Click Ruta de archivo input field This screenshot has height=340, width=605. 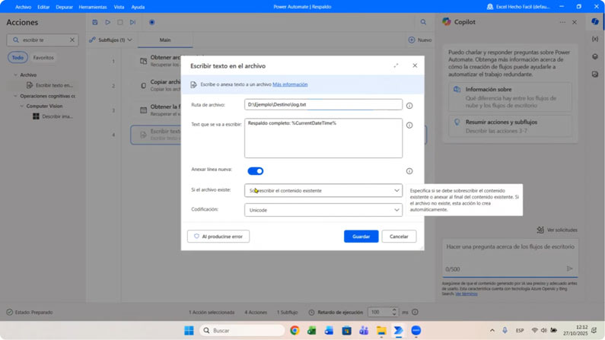323,104
